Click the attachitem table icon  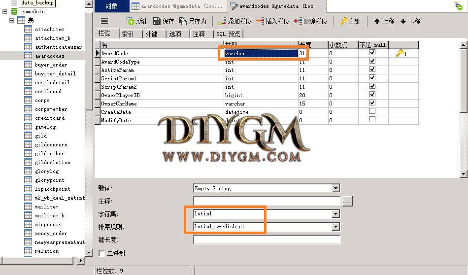tap(28, 29)
